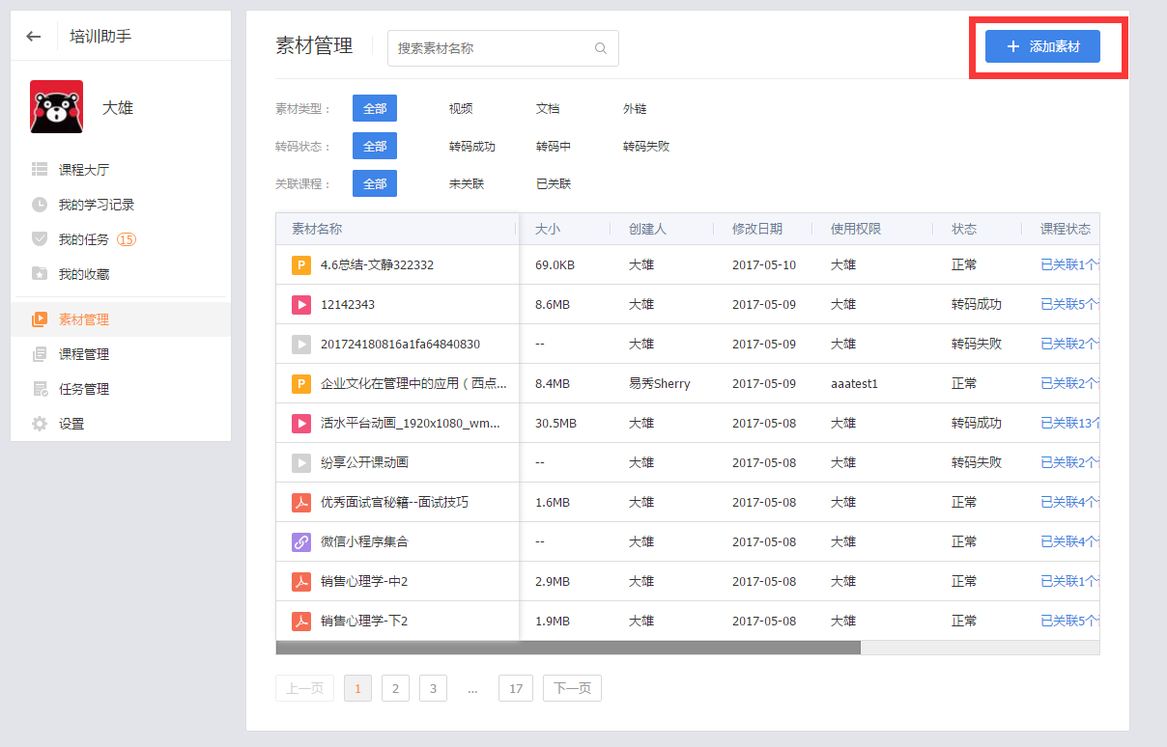
Task: Jump to the last page 17
Action: [516, 688]
